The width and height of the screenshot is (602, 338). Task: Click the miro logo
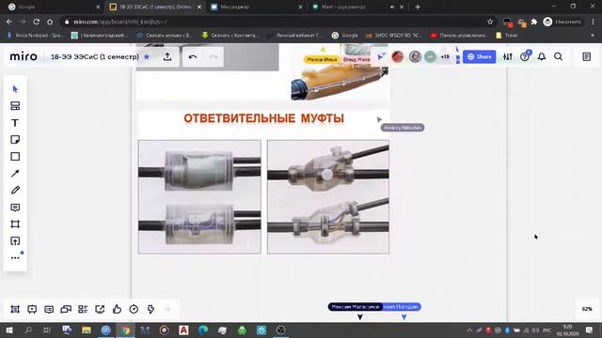[24, 56]
